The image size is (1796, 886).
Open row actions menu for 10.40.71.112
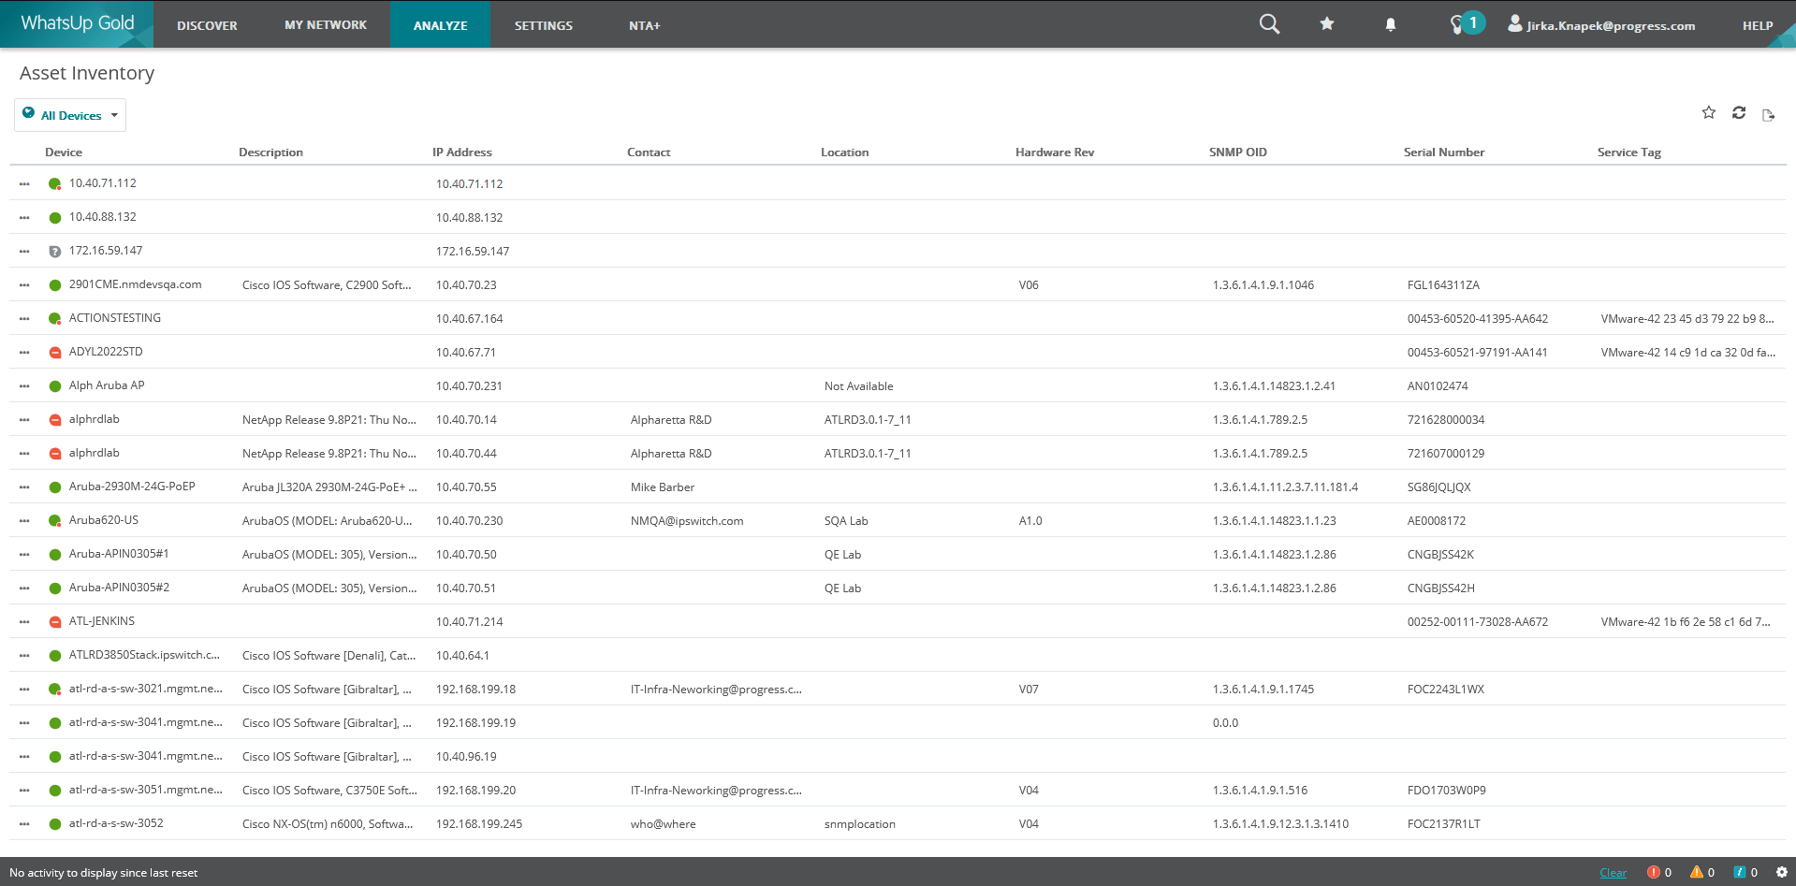(x=24, y=183)
